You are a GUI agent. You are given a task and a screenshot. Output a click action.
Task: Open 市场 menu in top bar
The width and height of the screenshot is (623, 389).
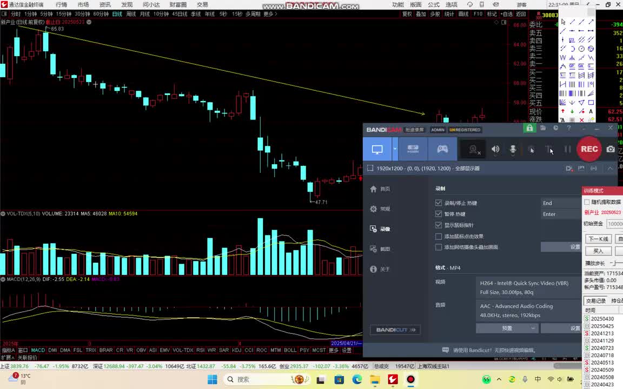point(83,5)
